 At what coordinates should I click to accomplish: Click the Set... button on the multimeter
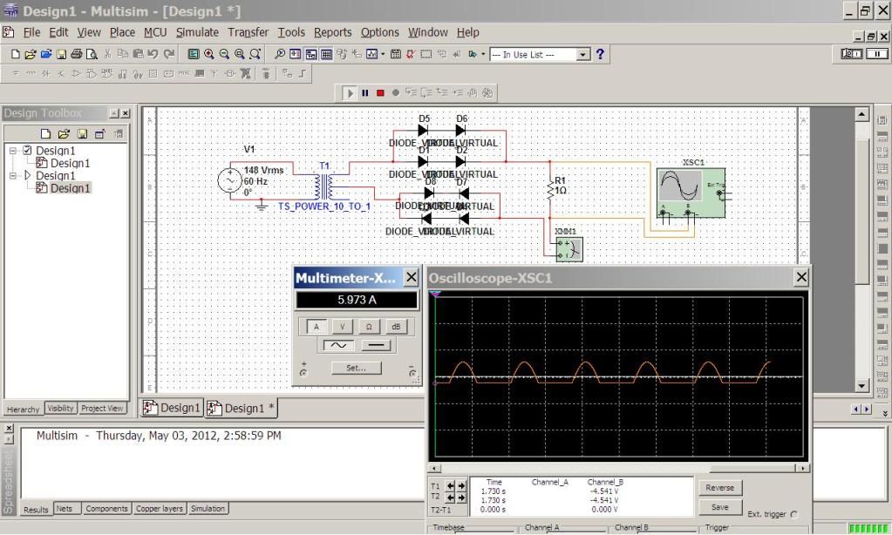click(356, 368)
